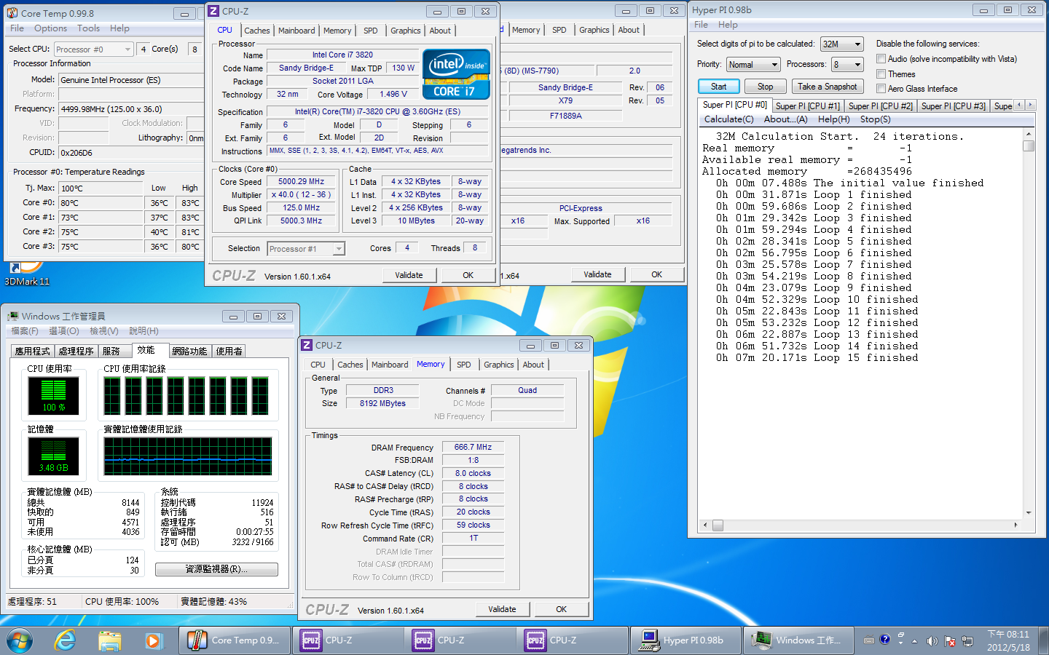1049x655 pixels.
Task: Click the CPU usage 100 % gauge in Task Manager
Action: [53, 395]
